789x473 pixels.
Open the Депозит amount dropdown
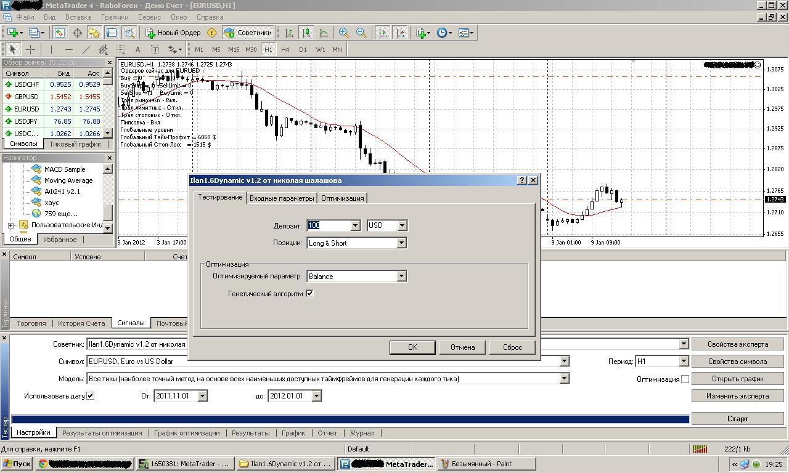(x=355, y=225)
